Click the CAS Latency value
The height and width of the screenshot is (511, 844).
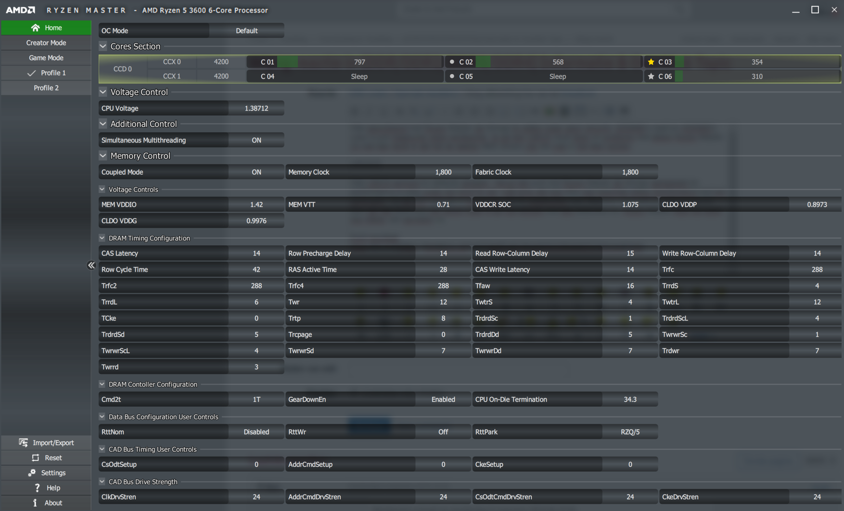point(256,254)
